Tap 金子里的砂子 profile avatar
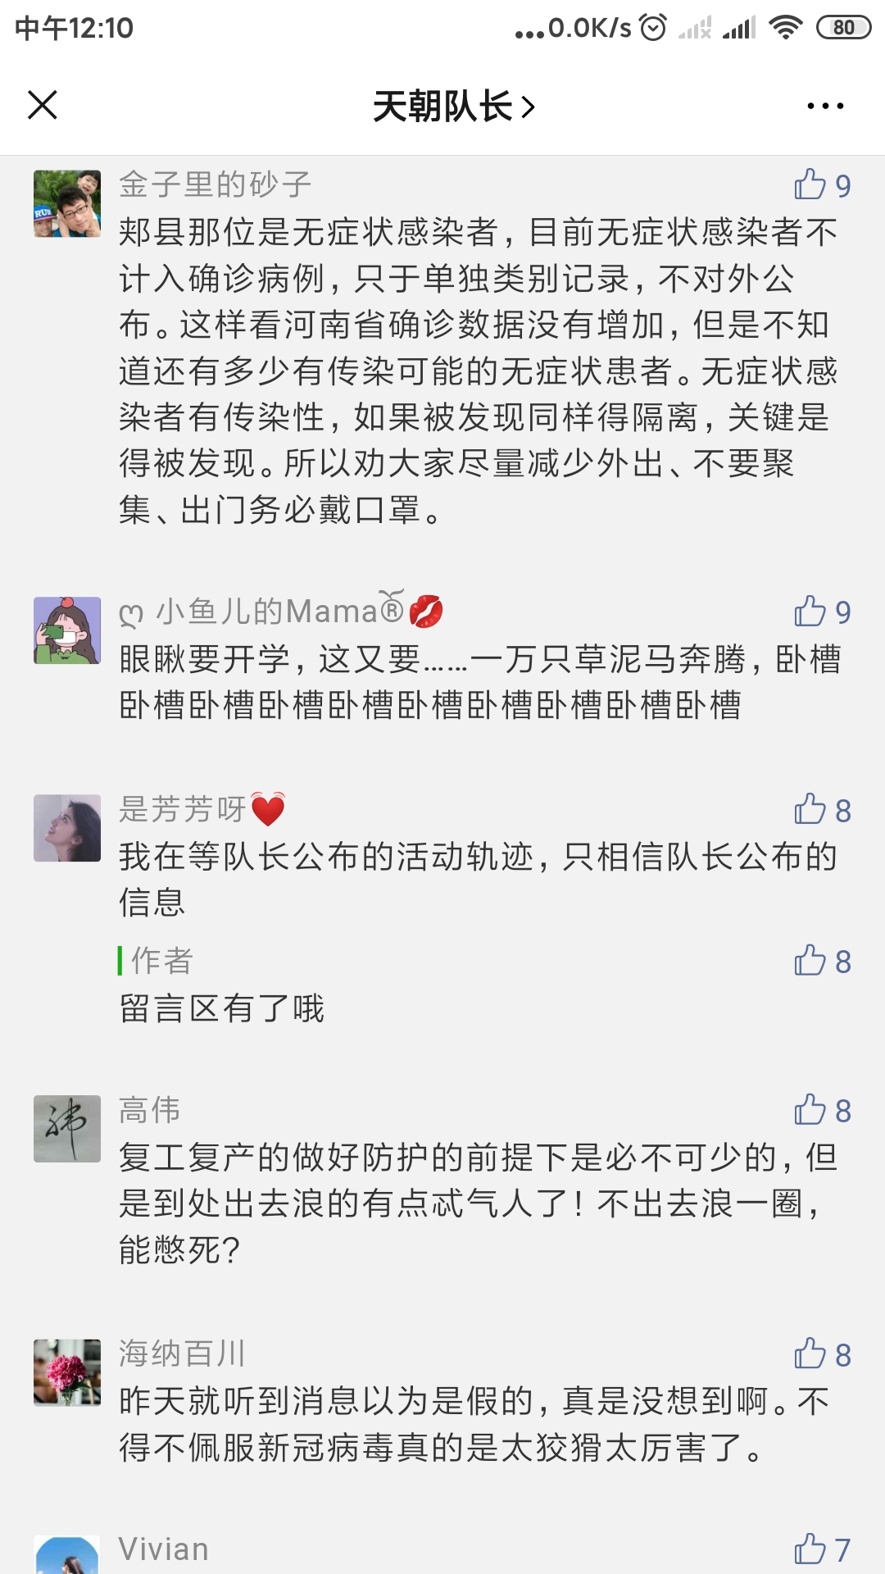The image size is (885, 1574). [67, 204]
